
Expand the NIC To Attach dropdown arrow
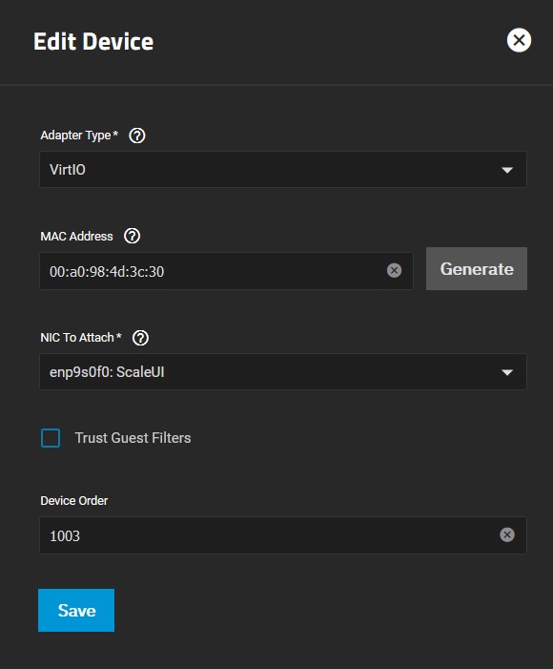click(507, 372)
